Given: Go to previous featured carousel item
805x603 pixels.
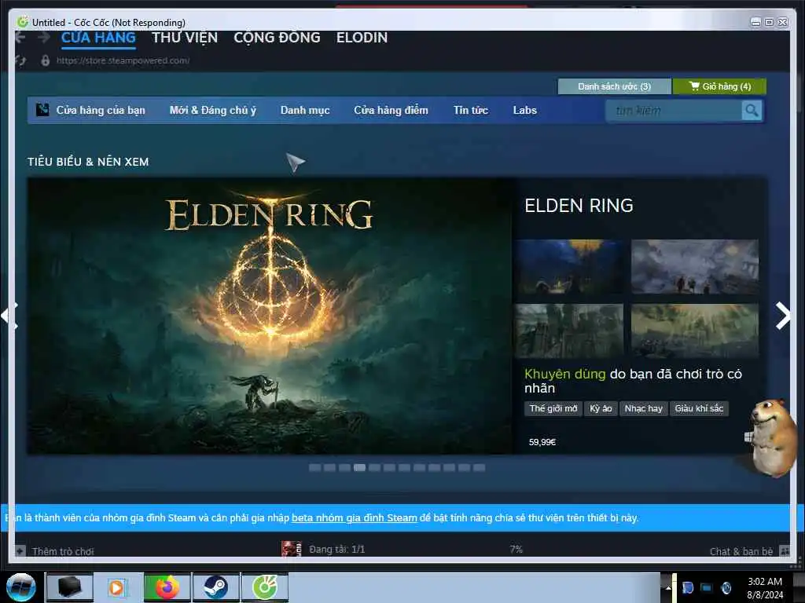Looking at the screenshot, I should coord(10,316).
